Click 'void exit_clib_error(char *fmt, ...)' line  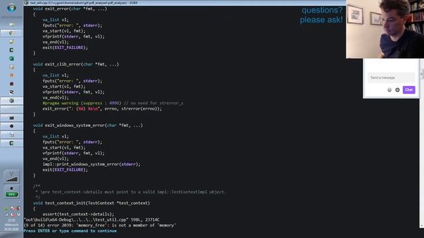coord(76,64)
